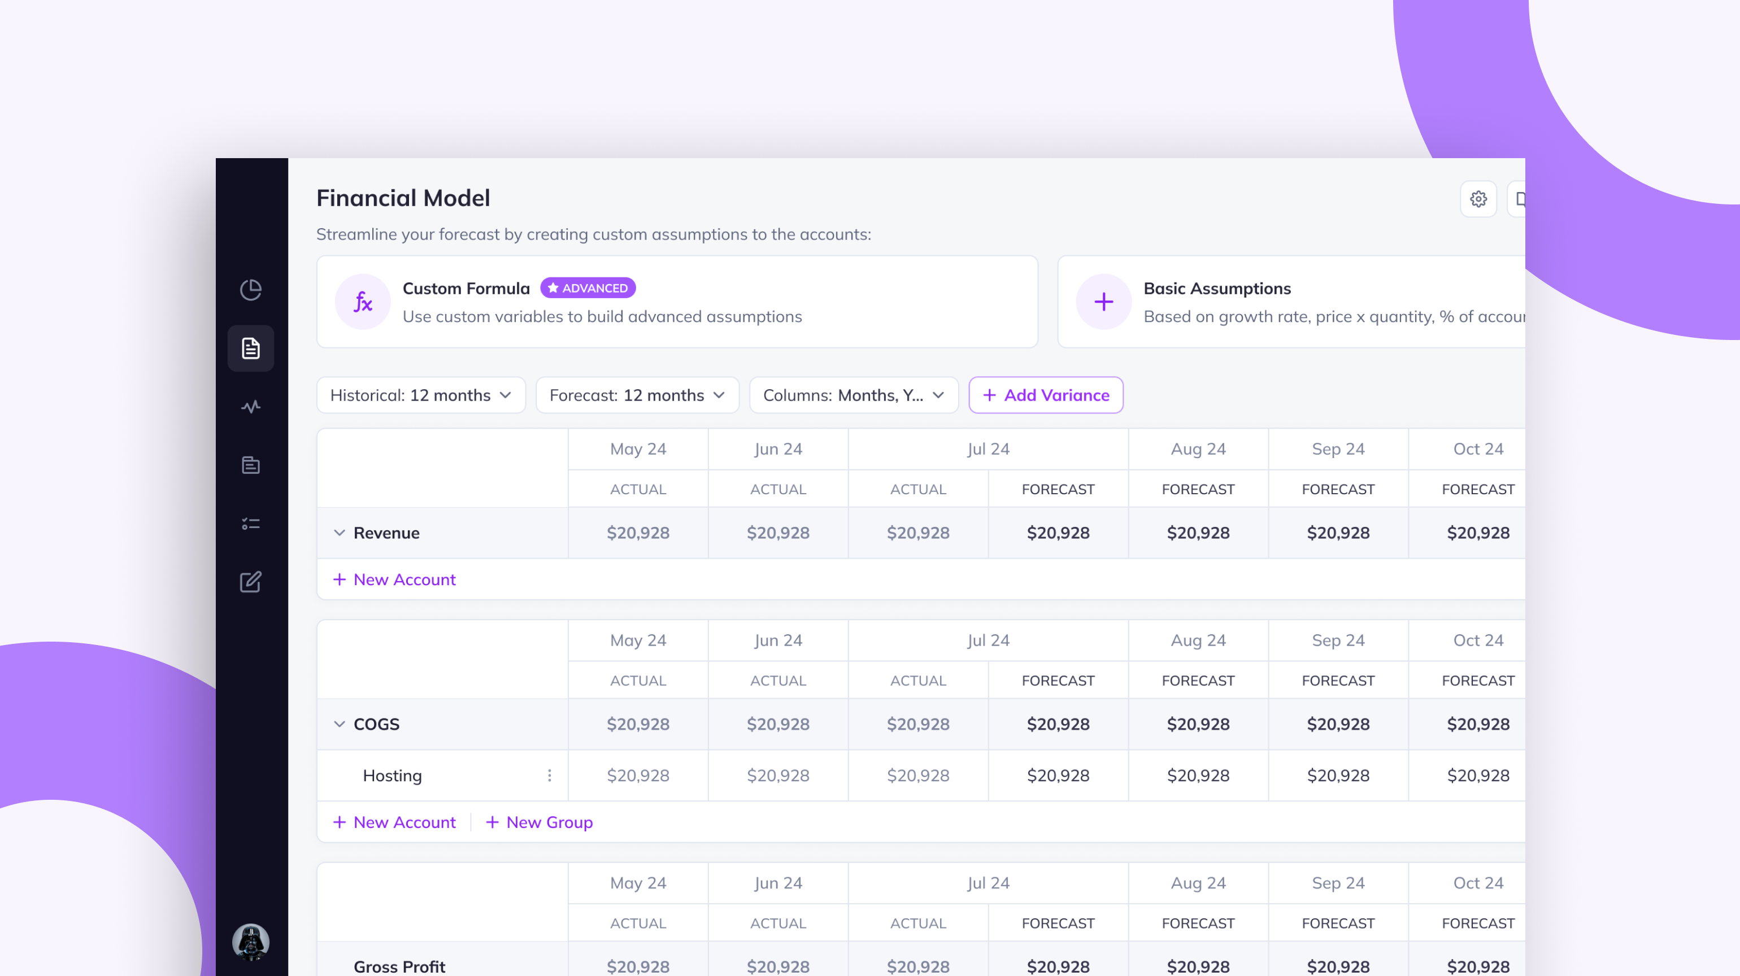Select the document sidebar icon
Image resolution: width=1740 pixels, height=976 pixels.
(251, 348)
